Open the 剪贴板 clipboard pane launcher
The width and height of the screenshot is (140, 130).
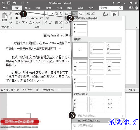pyautogui.click(x=12, y=28)
